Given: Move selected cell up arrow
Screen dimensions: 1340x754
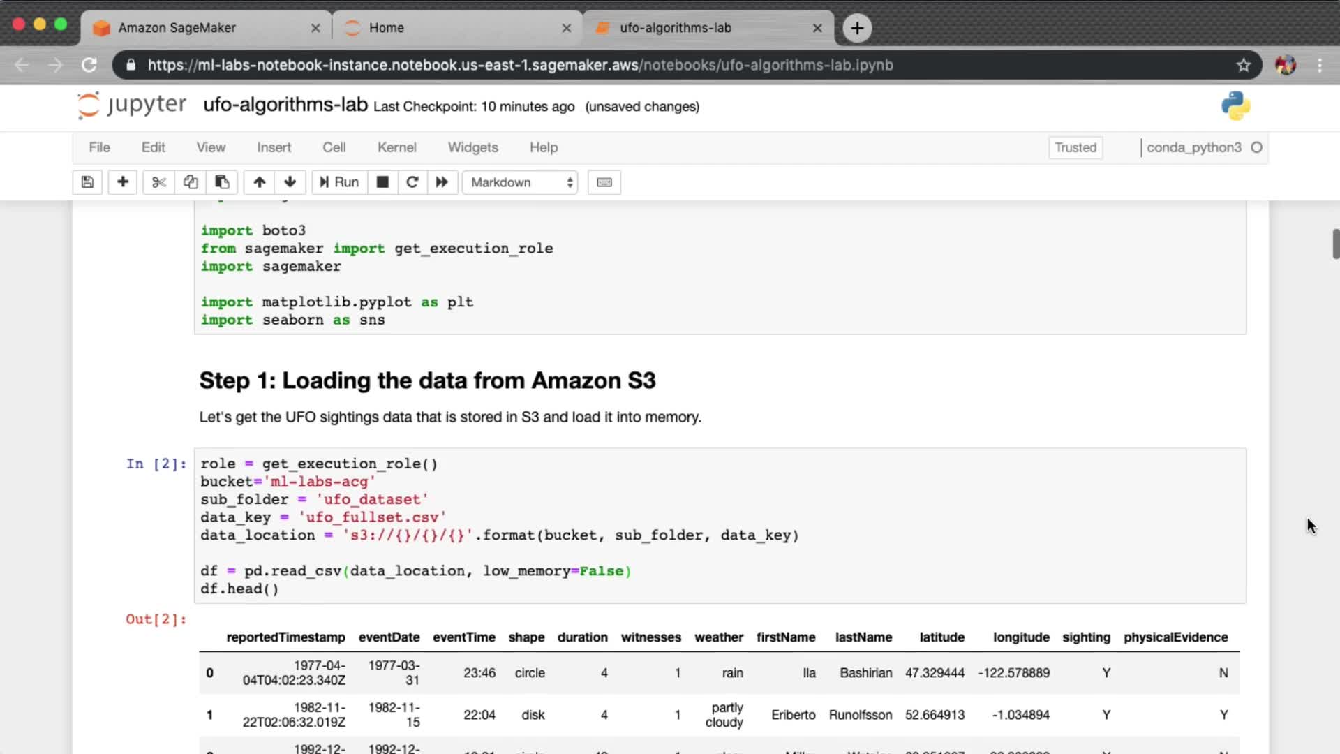Looking at the screenshot, I should tap(260, 182).
